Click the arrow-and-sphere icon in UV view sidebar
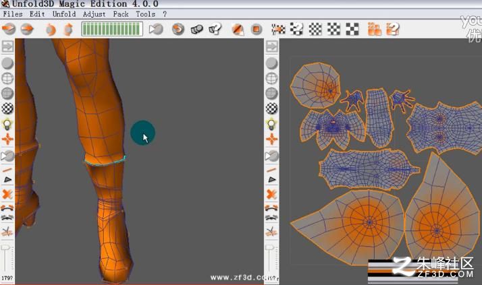 pyautogui.click(x=272, y=156)
